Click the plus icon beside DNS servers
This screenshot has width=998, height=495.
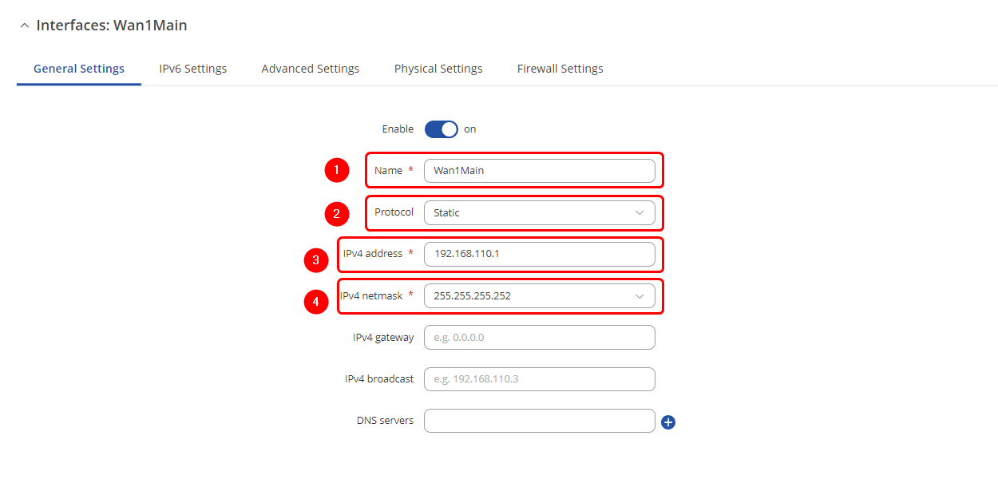point(668,422)
